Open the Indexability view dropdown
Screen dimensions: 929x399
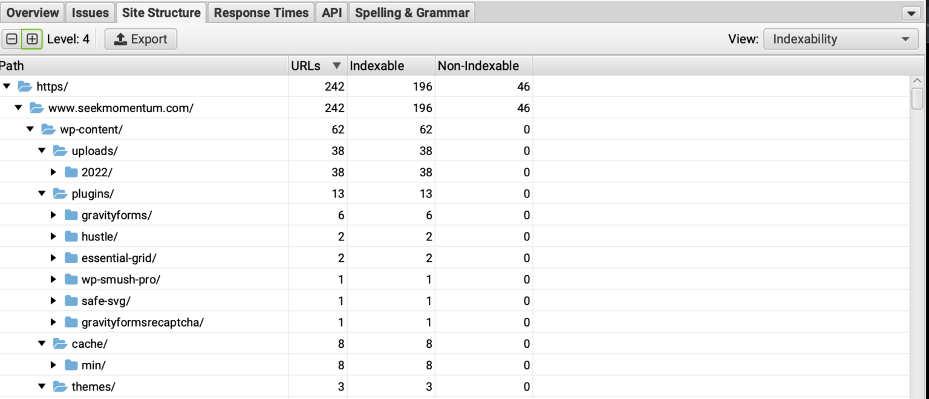[x=840, y=39]
